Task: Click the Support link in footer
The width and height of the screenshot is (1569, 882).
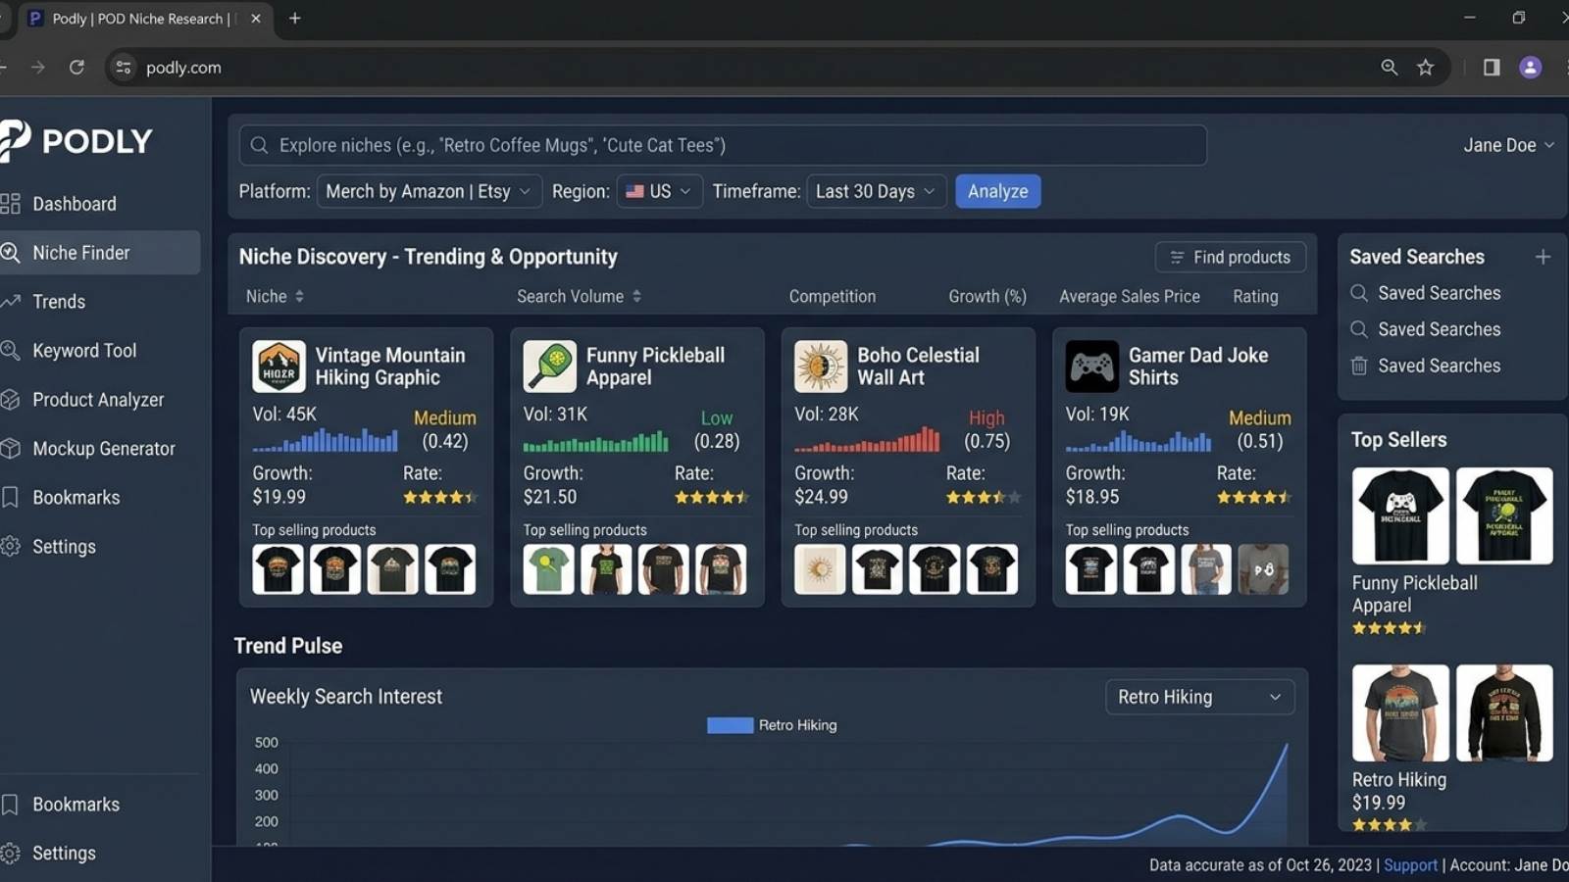Action: click(x=1410, y=865)
